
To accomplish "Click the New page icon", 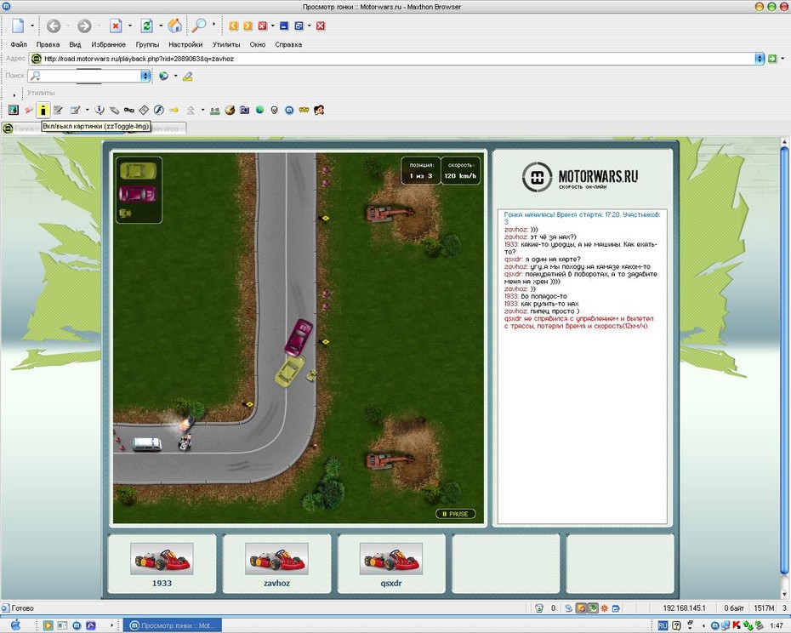I will 18,26.
